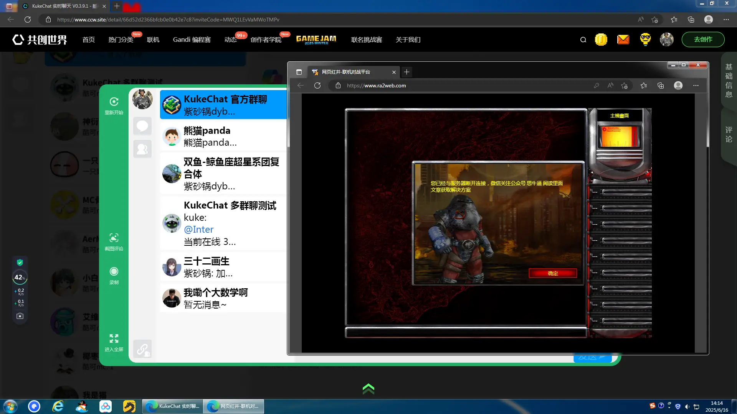Switch to KukeChat taskbar window

pos(172,406)
